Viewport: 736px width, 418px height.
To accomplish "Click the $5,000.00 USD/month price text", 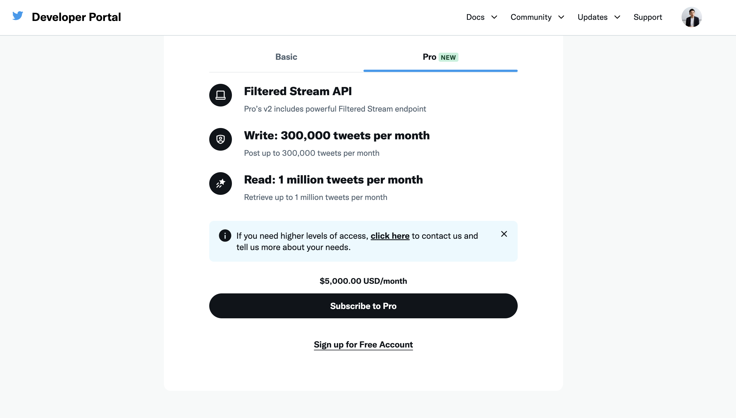I will point(363,281).
